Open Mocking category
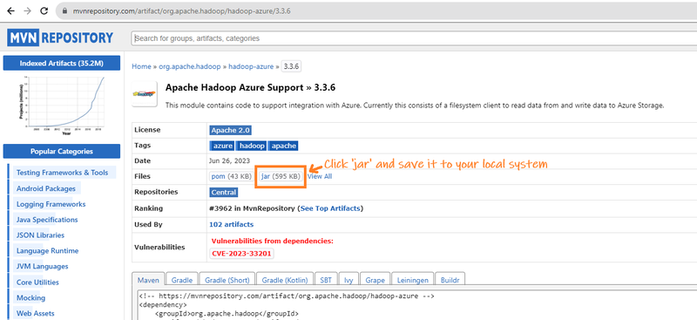 tap(30, 297)
